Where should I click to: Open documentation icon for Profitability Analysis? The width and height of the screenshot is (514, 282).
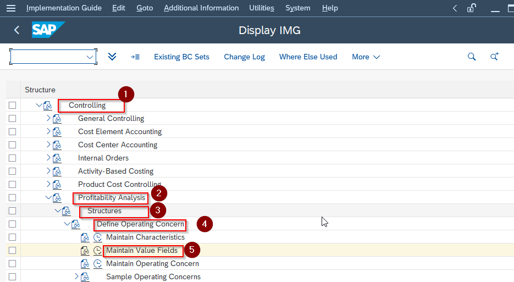pos(57,198)
